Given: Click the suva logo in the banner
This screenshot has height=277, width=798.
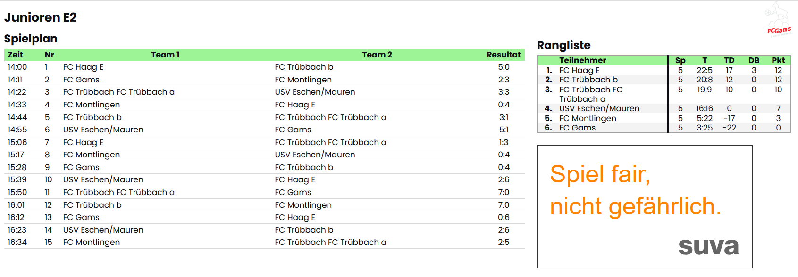Looking at the screenshot, I should (x=708, y=246).
